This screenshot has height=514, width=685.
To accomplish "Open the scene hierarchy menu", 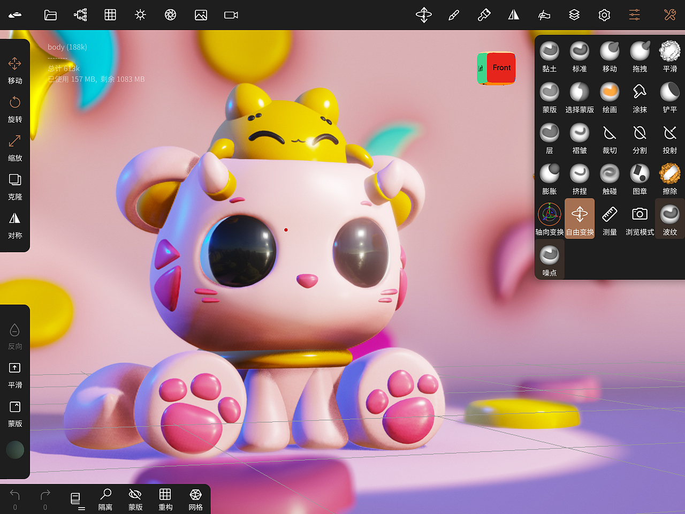I will (80, 15).
